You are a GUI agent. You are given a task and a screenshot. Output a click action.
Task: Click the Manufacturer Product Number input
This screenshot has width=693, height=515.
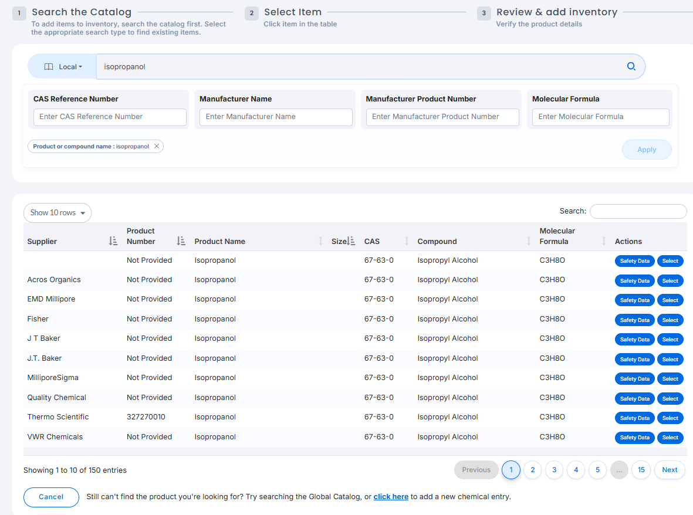(x=442, y=117)
